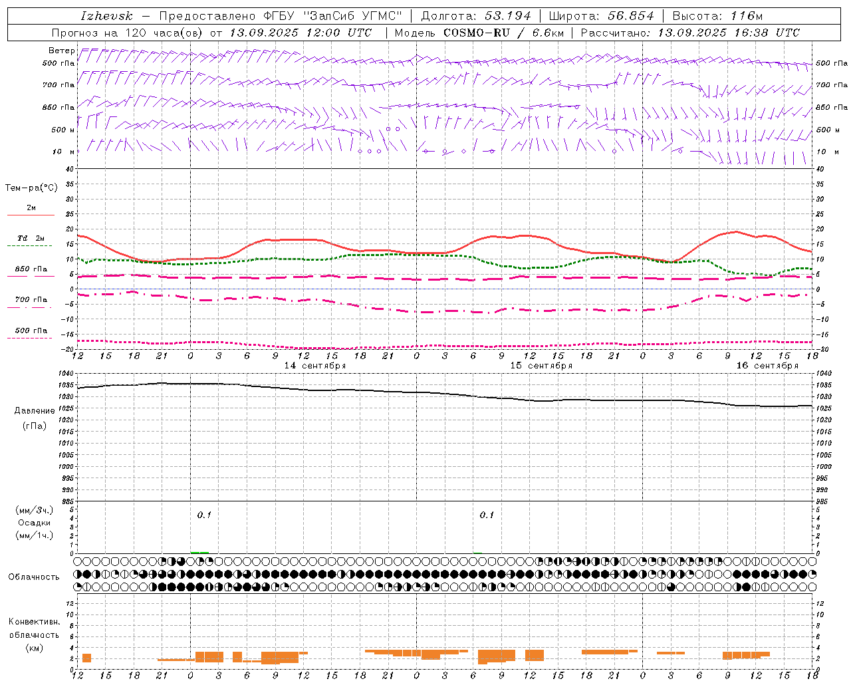851x681 pixels.
Task: Click the '15 сентября' date label
Action: [x=541, y=365]
